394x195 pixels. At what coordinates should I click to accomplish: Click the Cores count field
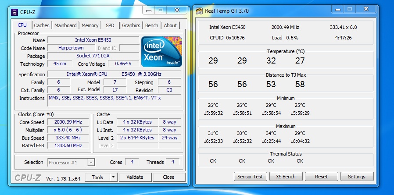point(132,162)
